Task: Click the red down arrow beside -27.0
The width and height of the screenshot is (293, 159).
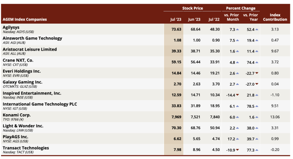Action: pyautogui.click(x=257, y=84)
